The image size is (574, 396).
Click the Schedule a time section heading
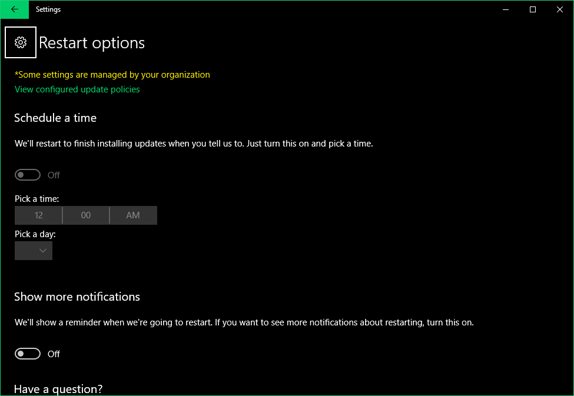click(x=55, y=118)
